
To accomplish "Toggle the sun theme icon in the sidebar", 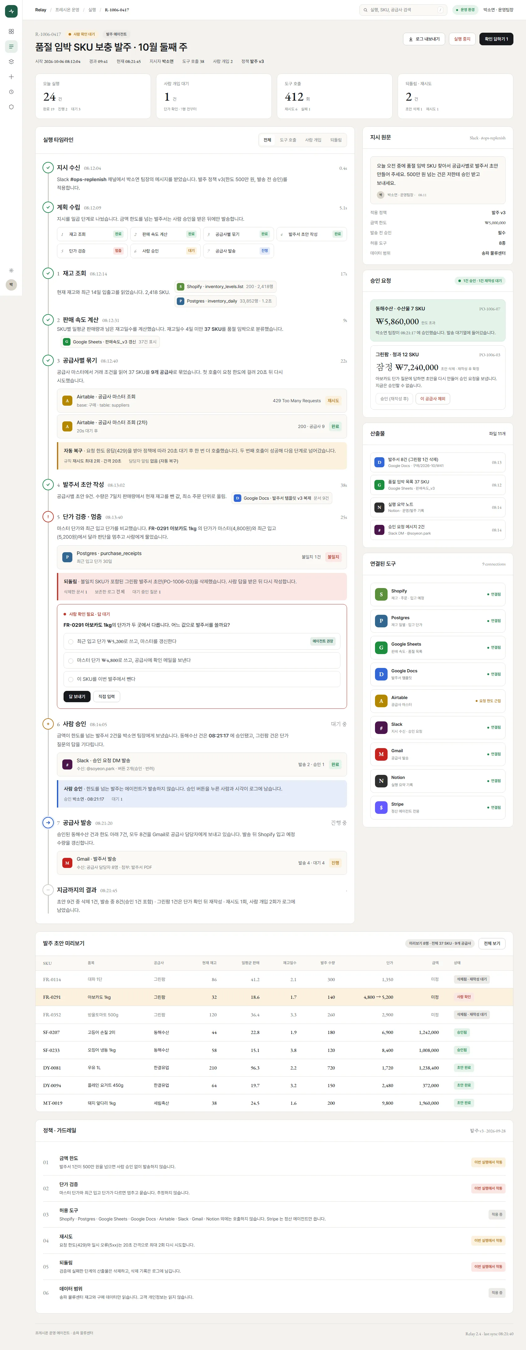I will pyautogui.click(x=11, y=270).
